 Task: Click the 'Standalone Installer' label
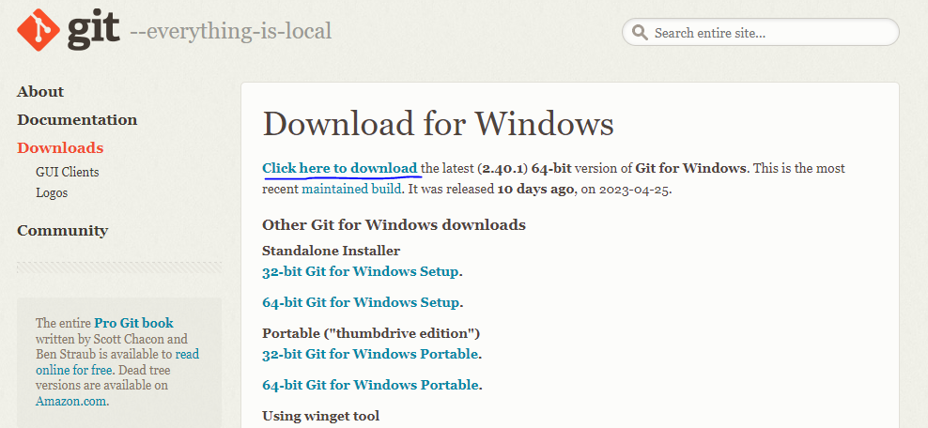(331, 251)
